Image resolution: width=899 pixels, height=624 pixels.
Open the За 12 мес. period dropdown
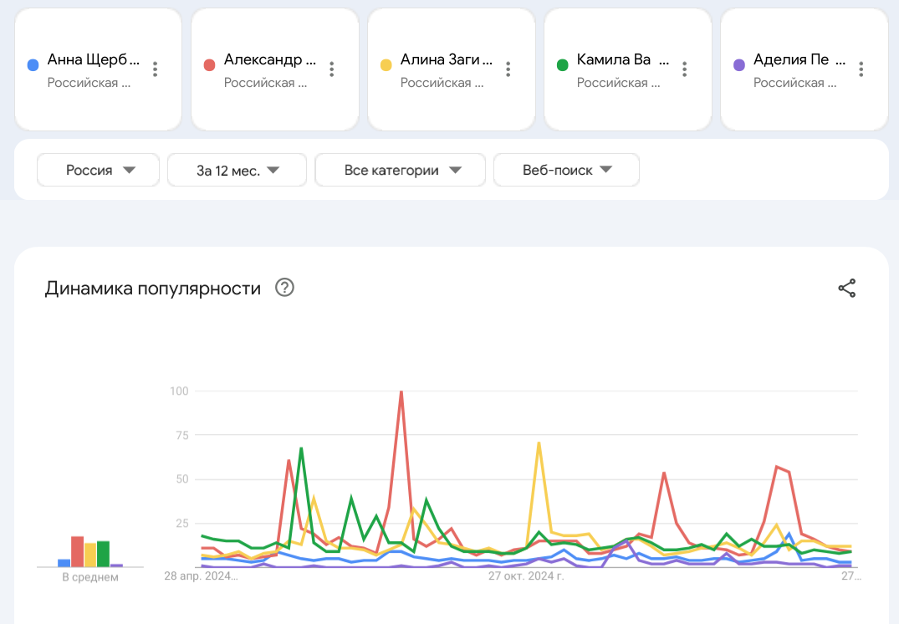coord(238,170)
